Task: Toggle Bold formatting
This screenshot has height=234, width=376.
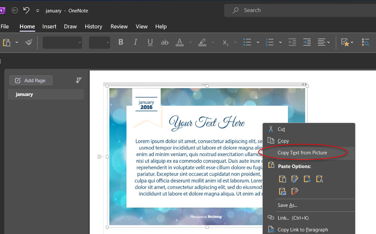Action: 121,42
